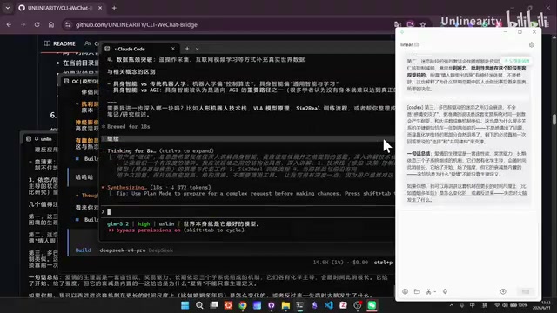Open the taskbar Search icon
Screen dimensions: 557x313
pos(199,305)
